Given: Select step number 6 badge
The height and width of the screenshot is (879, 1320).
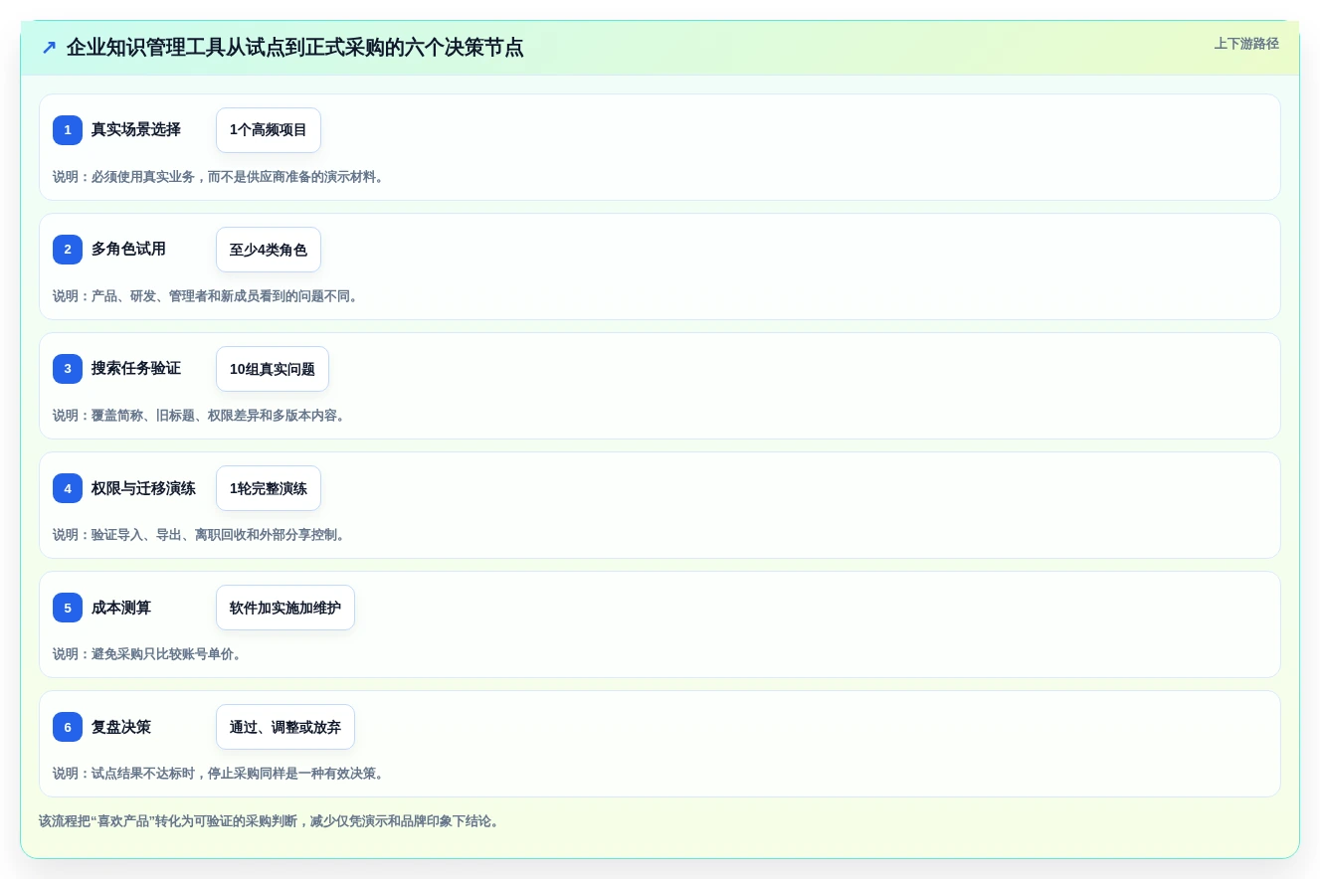Looking at the screenshot, I should tap(68, 727).
